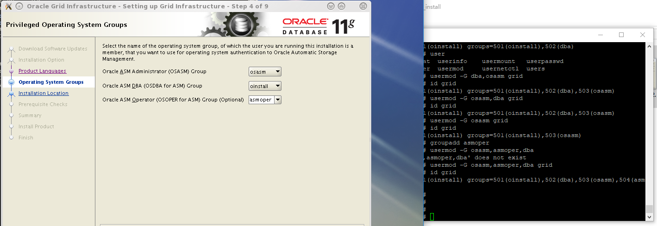The width and height of the screenshot is (657, 226).
Task: Click the Oracle ASM Administrator (OSASM) Group label
Action: (154, 72)
